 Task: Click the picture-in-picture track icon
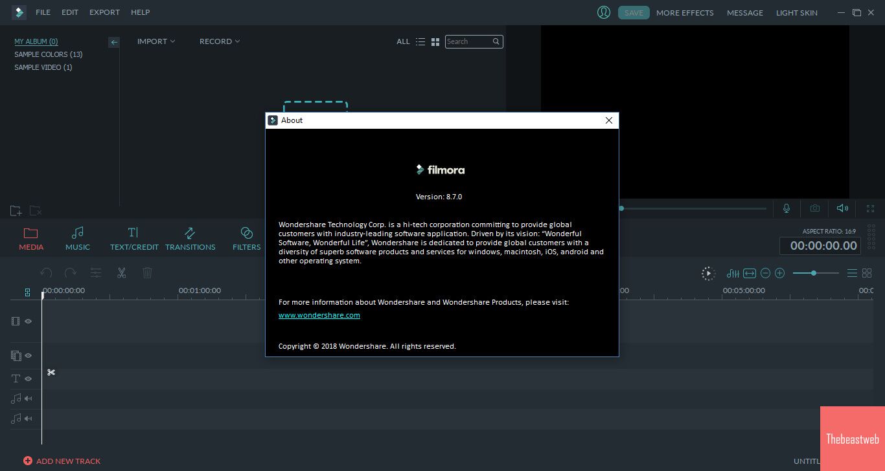click(x=16, y=355)
